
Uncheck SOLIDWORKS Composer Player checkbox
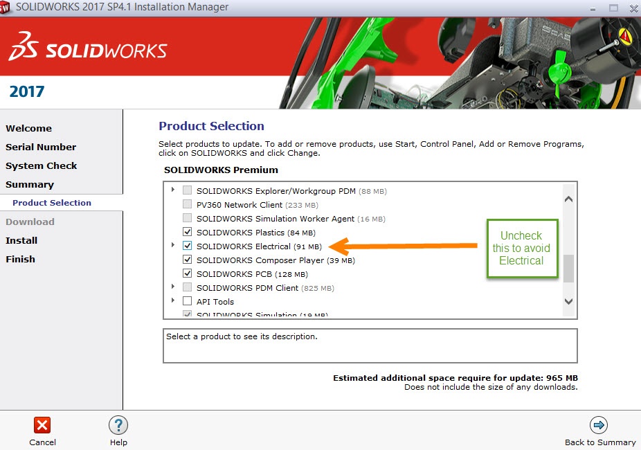(187, 260)
